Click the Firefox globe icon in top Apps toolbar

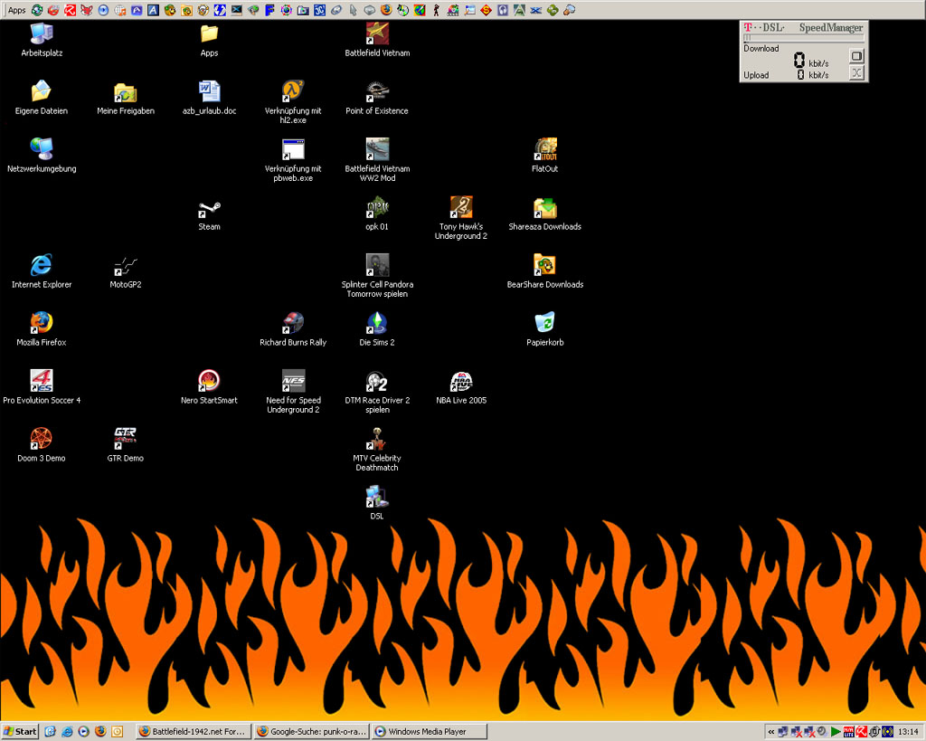(386, 10)
